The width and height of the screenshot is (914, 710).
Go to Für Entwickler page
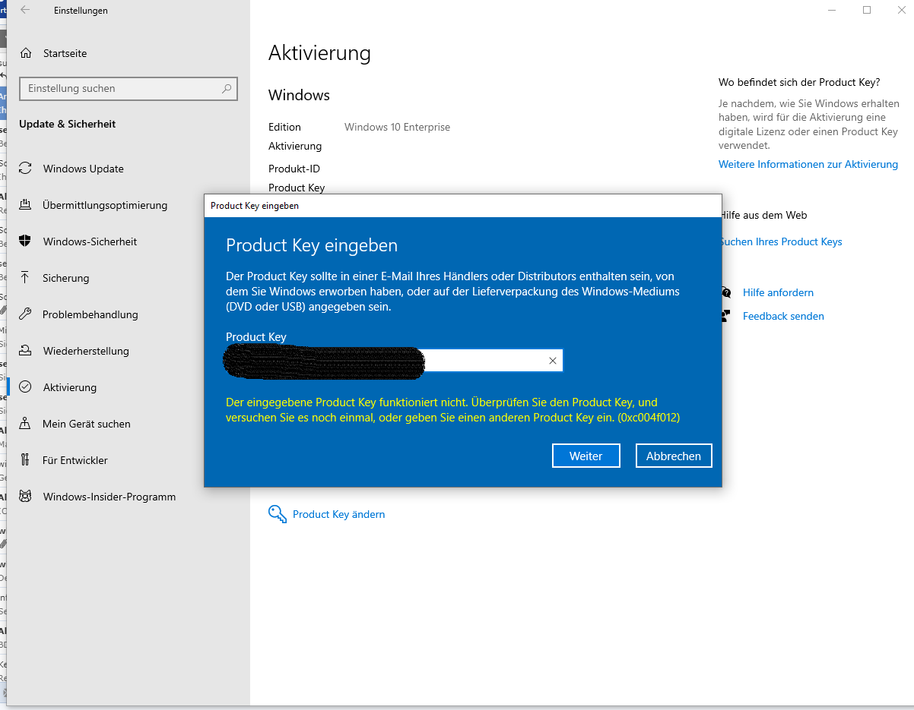[x=75, y=460]
